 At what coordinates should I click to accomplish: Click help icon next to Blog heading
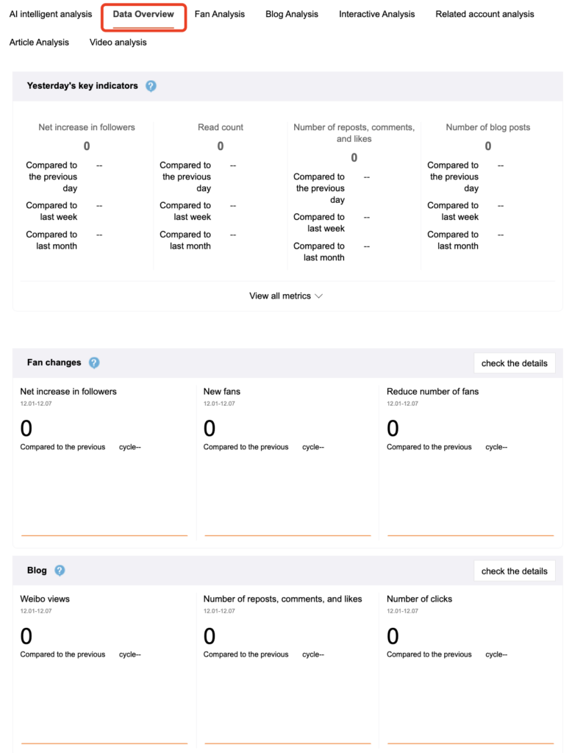[x=60, y=570]
